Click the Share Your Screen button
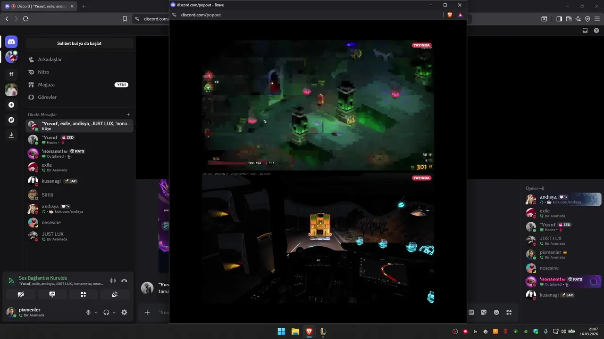This screenshot has height=339, width=604. pos(52,294)
